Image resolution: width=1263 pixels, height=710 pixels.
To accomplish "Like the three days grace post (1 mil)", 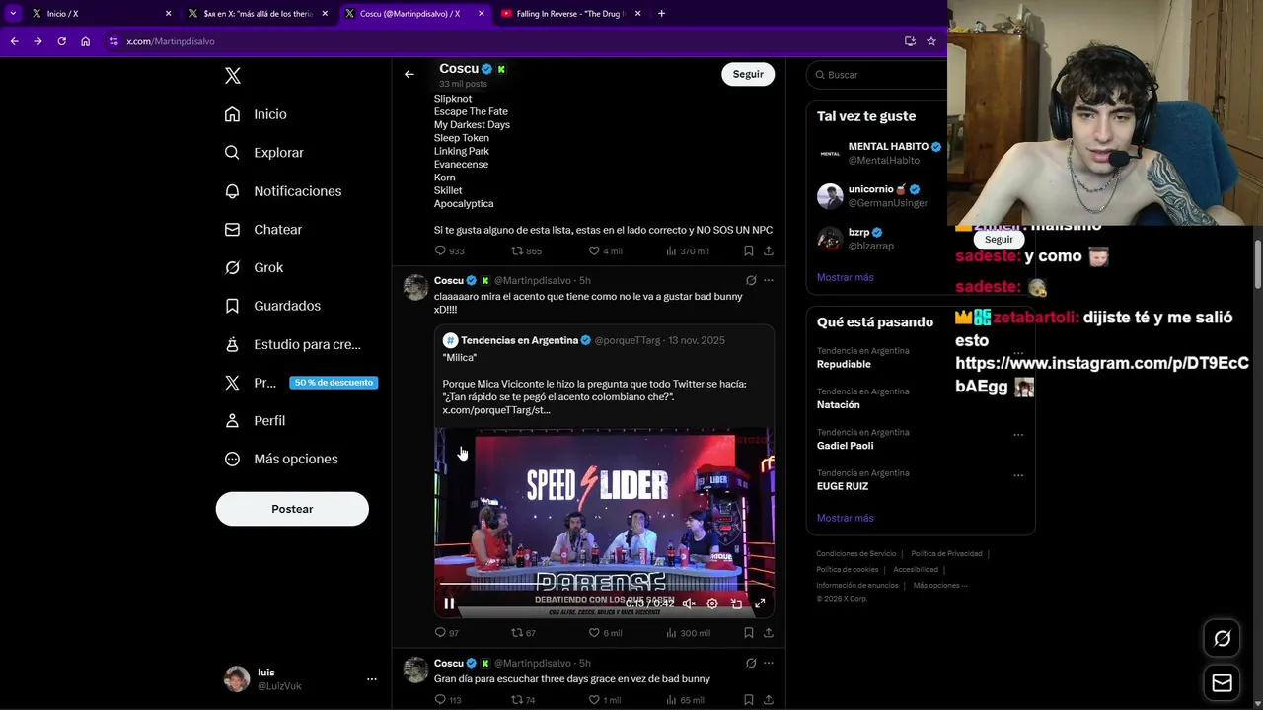I will [605, 700].
